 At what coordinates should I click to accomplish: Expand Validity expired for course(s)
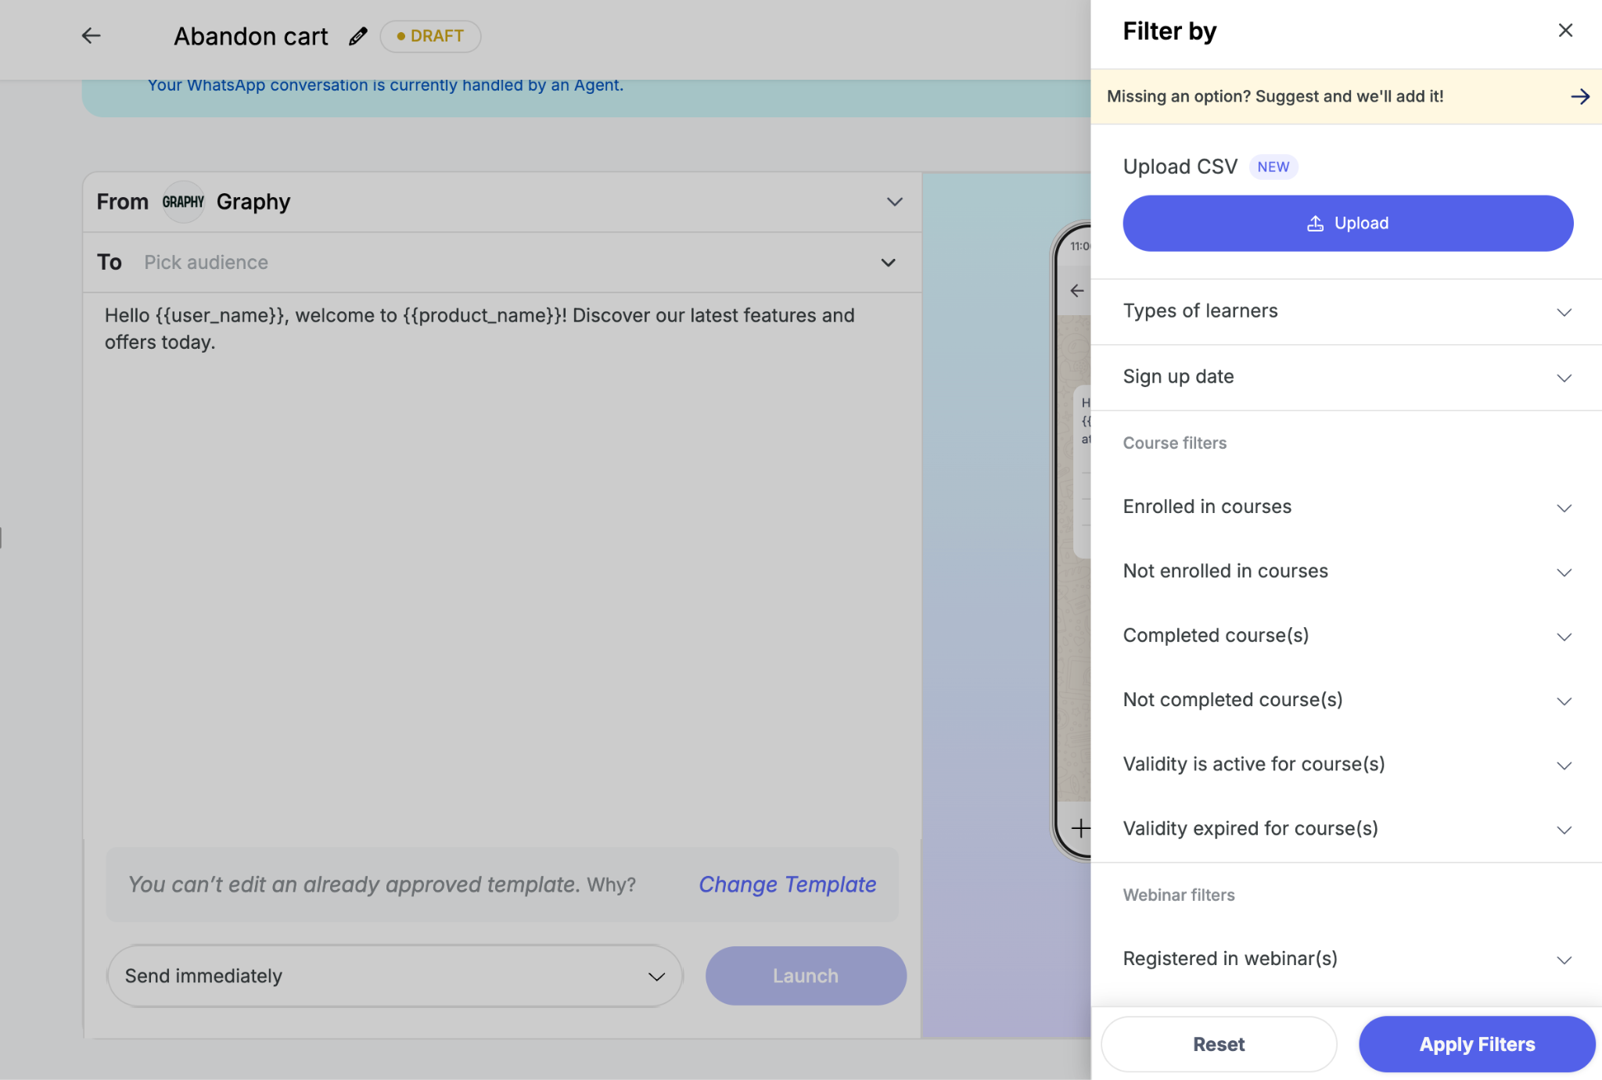[1347, 828]
